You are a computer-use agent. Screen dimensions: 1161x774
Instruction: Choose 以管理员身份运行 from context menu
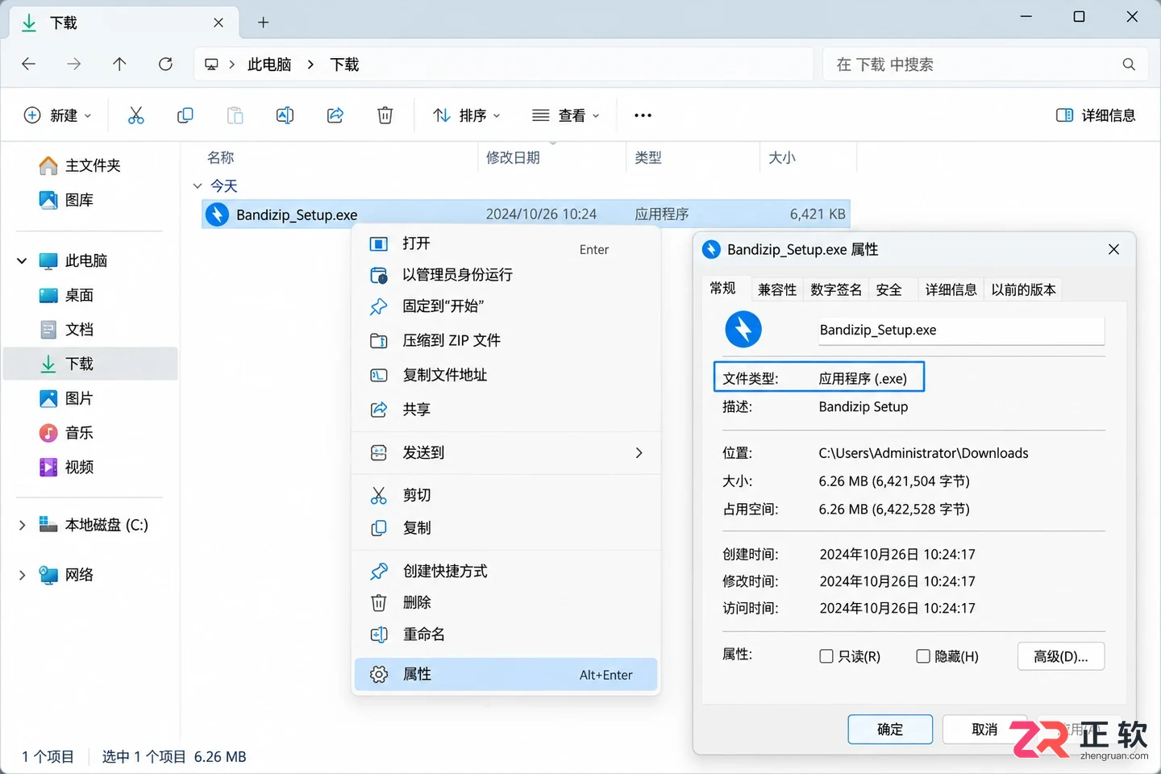click(x=506, y=275)
